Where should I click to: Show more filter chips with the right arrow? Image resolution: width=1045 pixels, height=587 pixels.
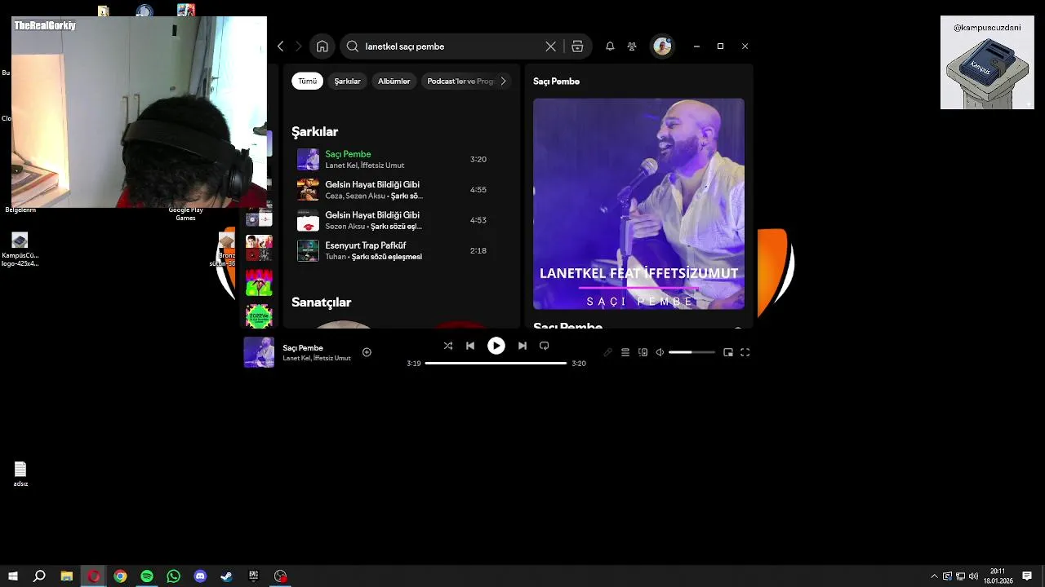click(504, 82)
